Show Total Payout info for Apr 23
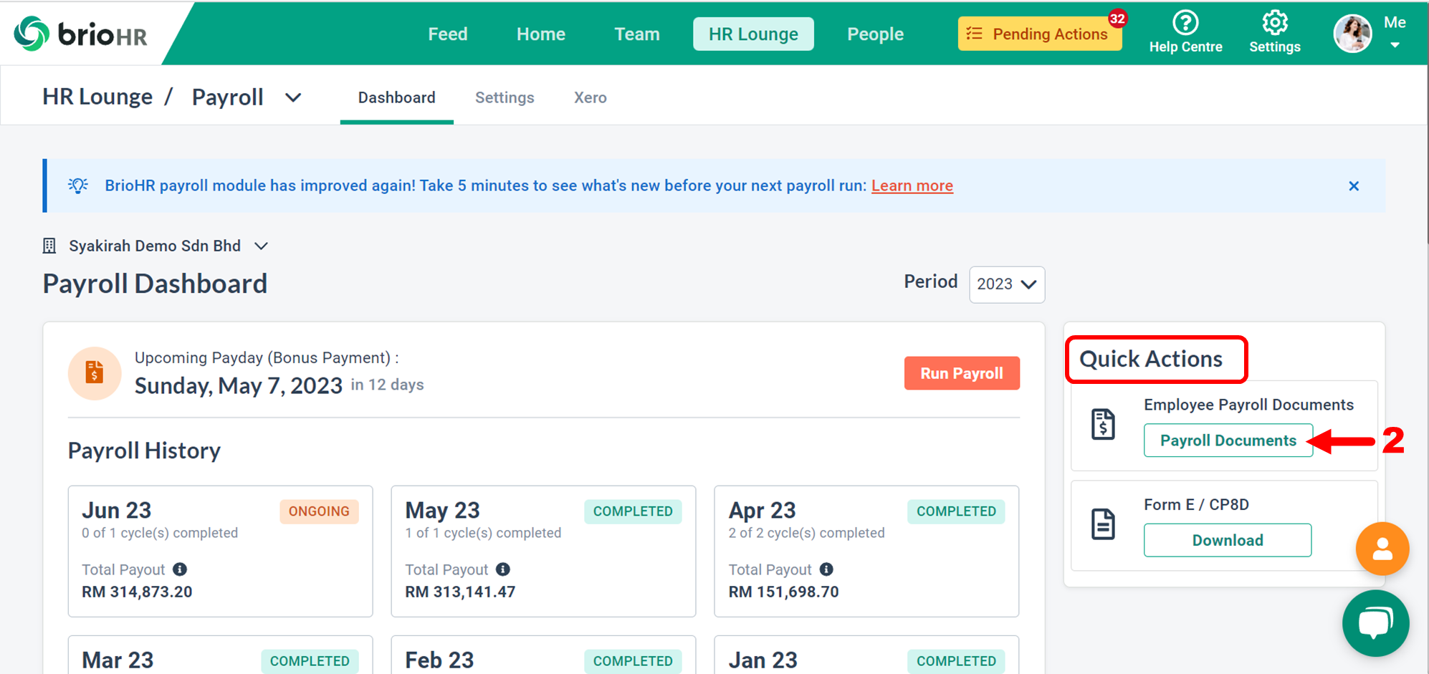This screenshot has height=674, width=1429. tap(826, 569)
